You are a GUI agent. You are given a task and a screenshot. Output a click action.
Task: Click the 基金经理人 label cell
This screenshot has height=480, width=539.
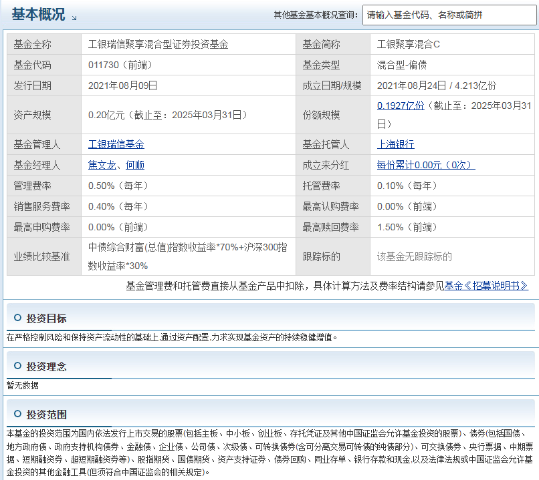point(44,165)
